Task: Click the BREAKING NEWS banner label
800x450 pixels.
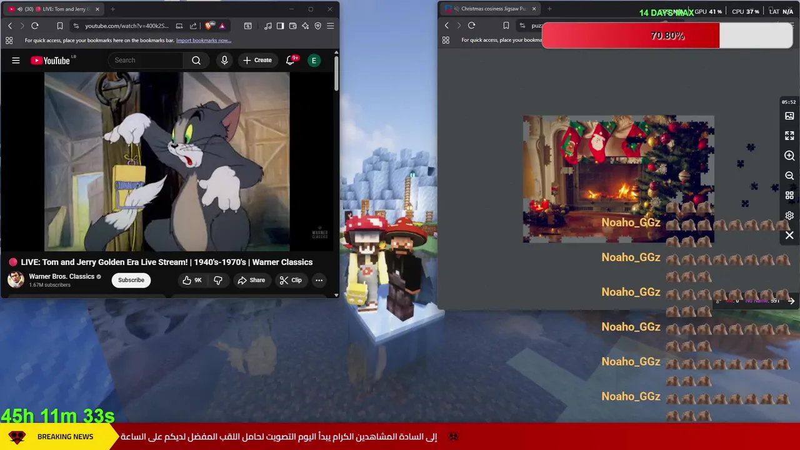Action: [x=65, y=437]
